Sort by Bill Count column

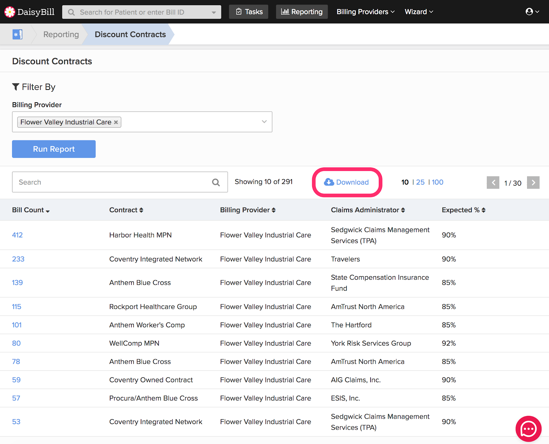click(31, 210)
